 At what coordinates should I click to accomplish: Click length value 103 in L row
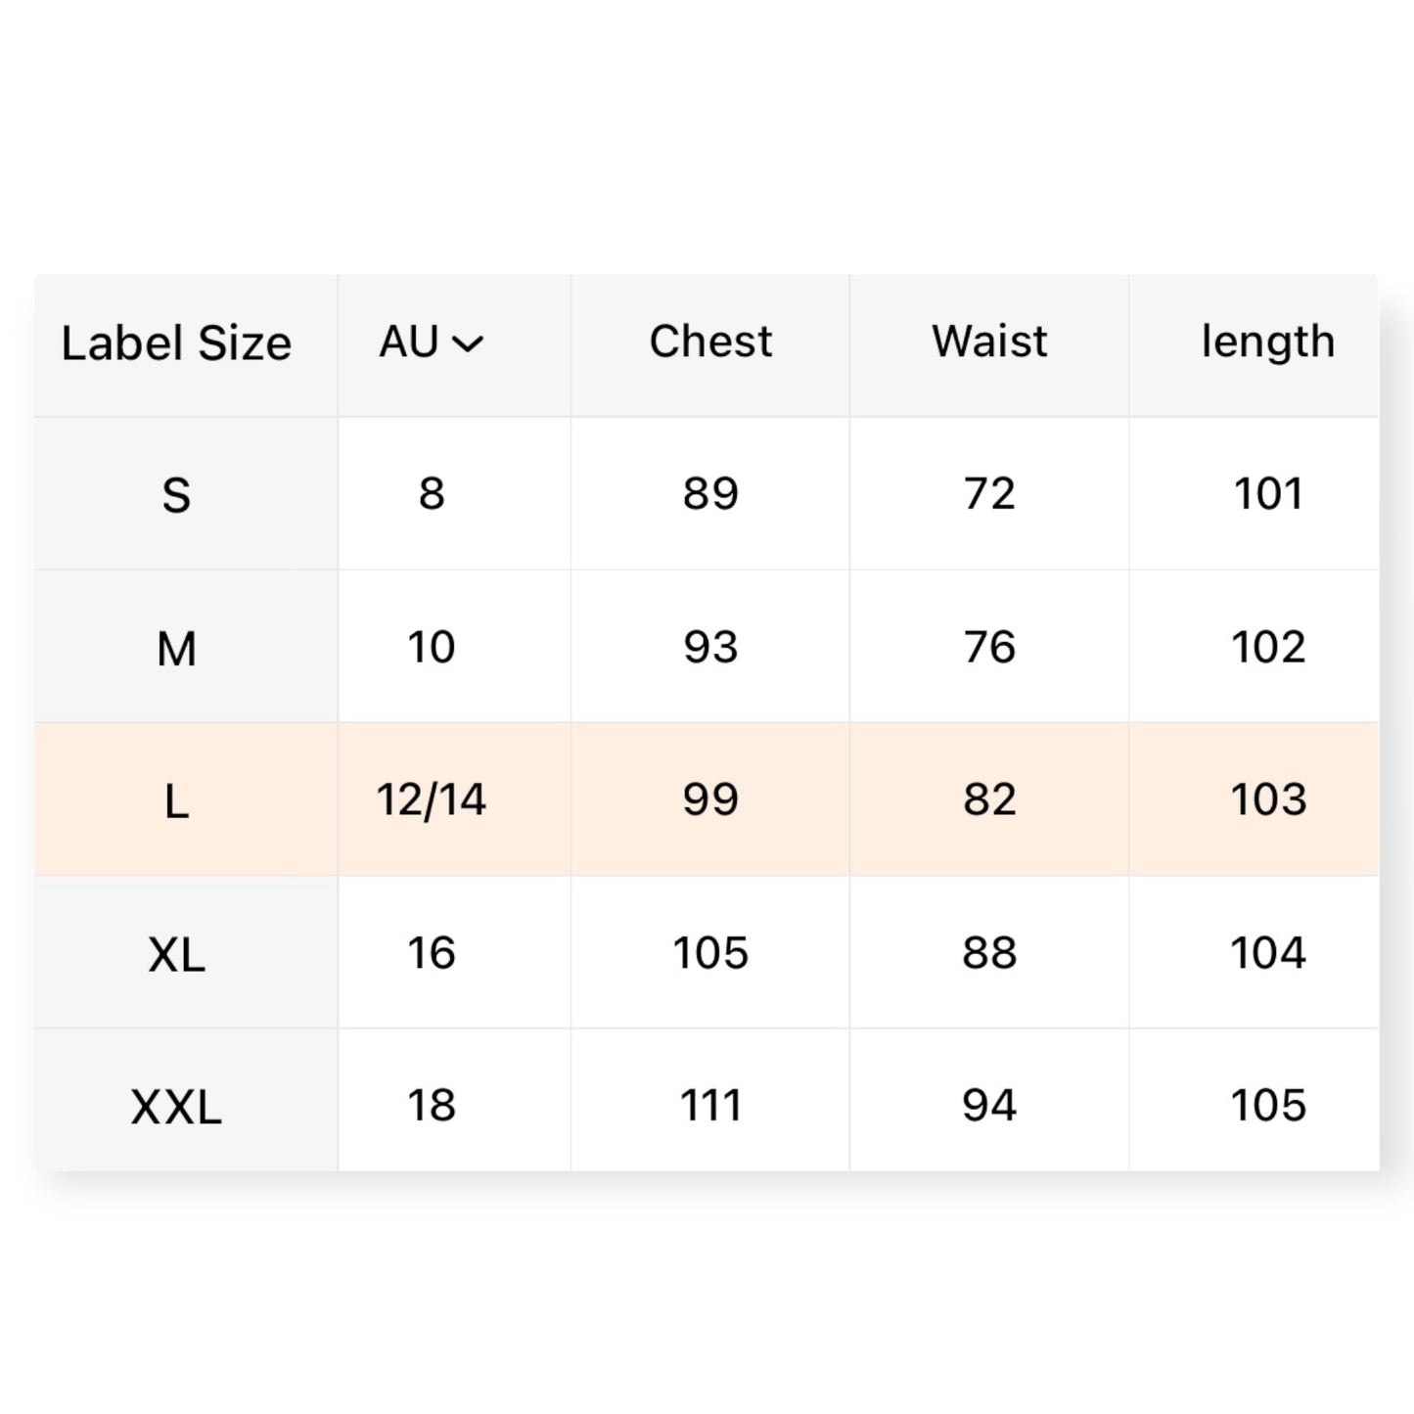1268,799
